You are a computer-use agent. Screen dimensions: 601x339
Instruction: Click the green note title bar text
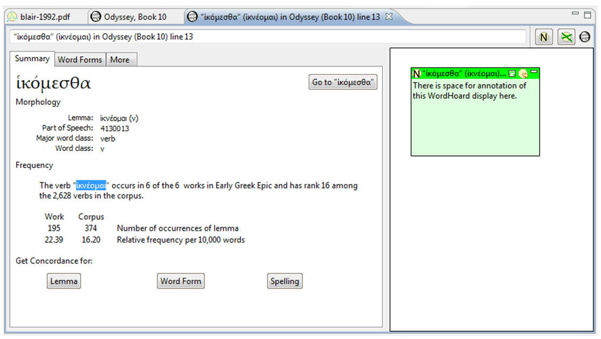pyautogui.click(x=464, y=74)
